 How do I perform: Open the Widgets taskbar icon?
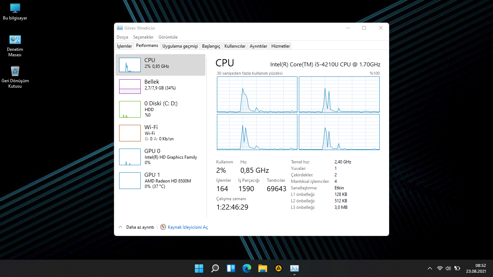click(x=231, y=268)
